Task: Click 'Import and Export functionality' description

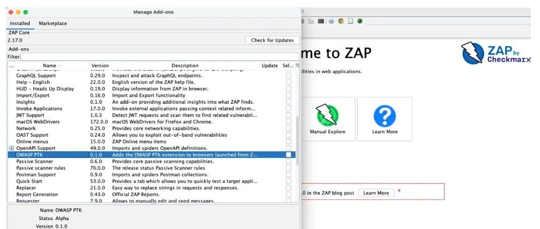Action: coord(148,95)
